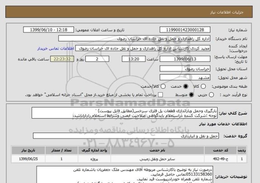
Task: Click service name سایر حمل ونقل زمینی
Action: pyautogui.click(x=158, y=159)
